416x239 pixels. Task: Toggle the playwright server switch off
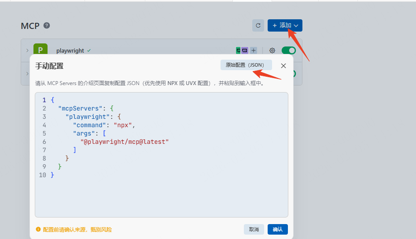tap(289, 50)
